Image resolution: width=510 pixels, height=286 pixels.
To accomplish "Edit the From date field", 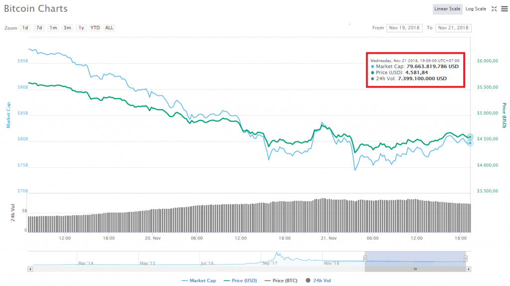I will click(x=404, y=28).
